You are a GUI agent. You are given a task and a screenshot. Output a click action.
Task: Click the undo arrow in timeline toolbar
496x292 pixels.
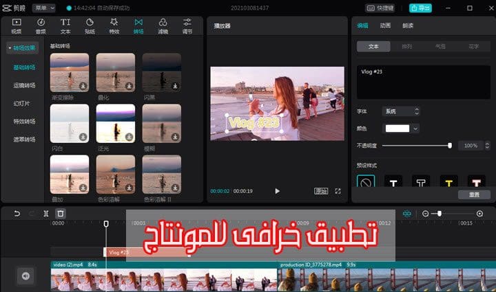pos(17,214)
